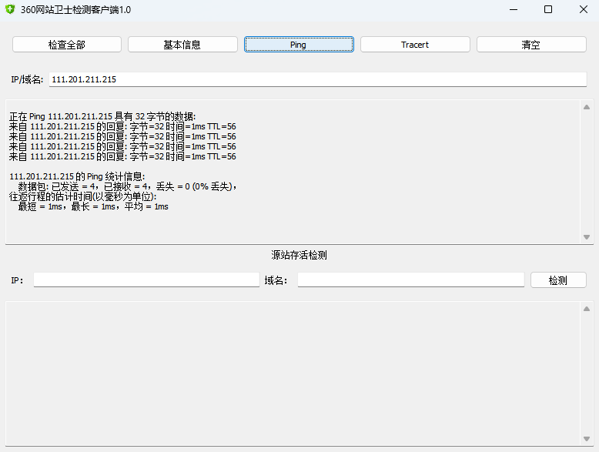Maximize the 360网站卫士 window
Viewport: 599px width, 452px height.
548,9
